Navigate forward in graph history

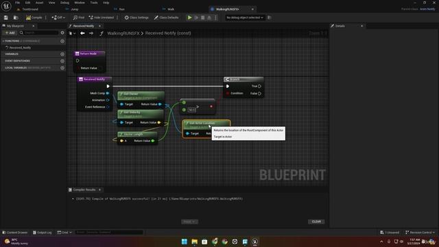coord(91,34)
